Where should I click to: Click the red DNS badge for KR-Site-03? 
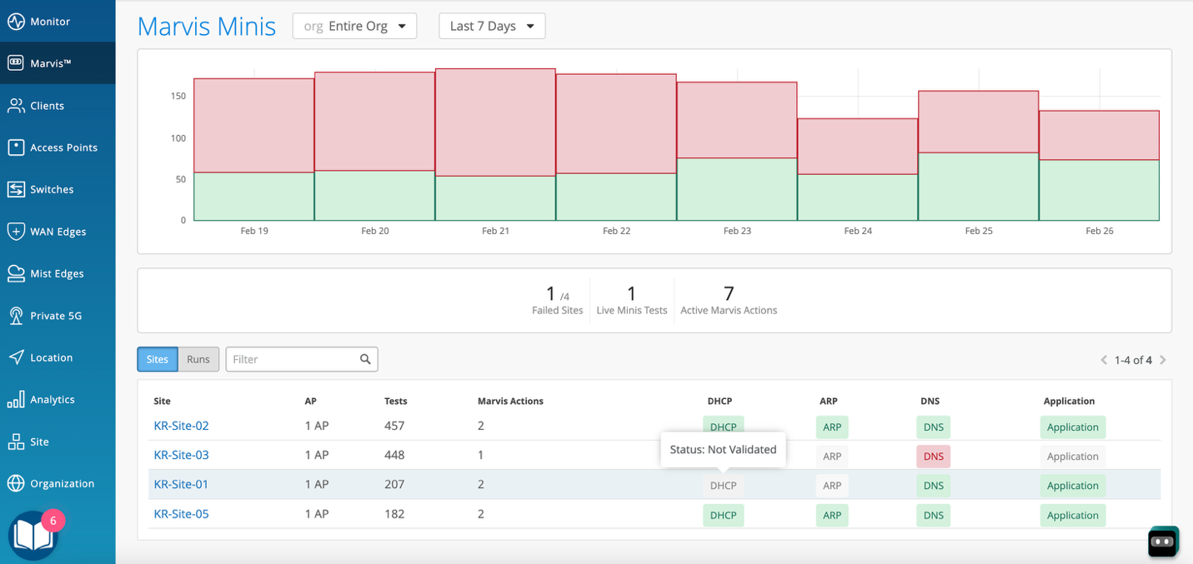click(x=933, y=456)
